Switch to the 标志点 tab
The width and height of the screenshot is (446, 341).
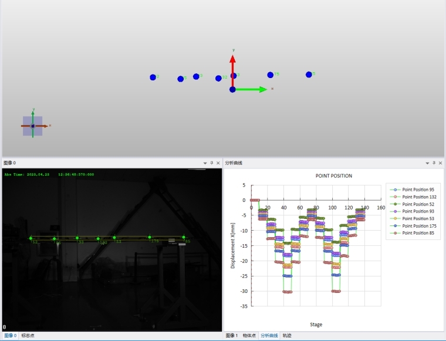coord(28,336)
